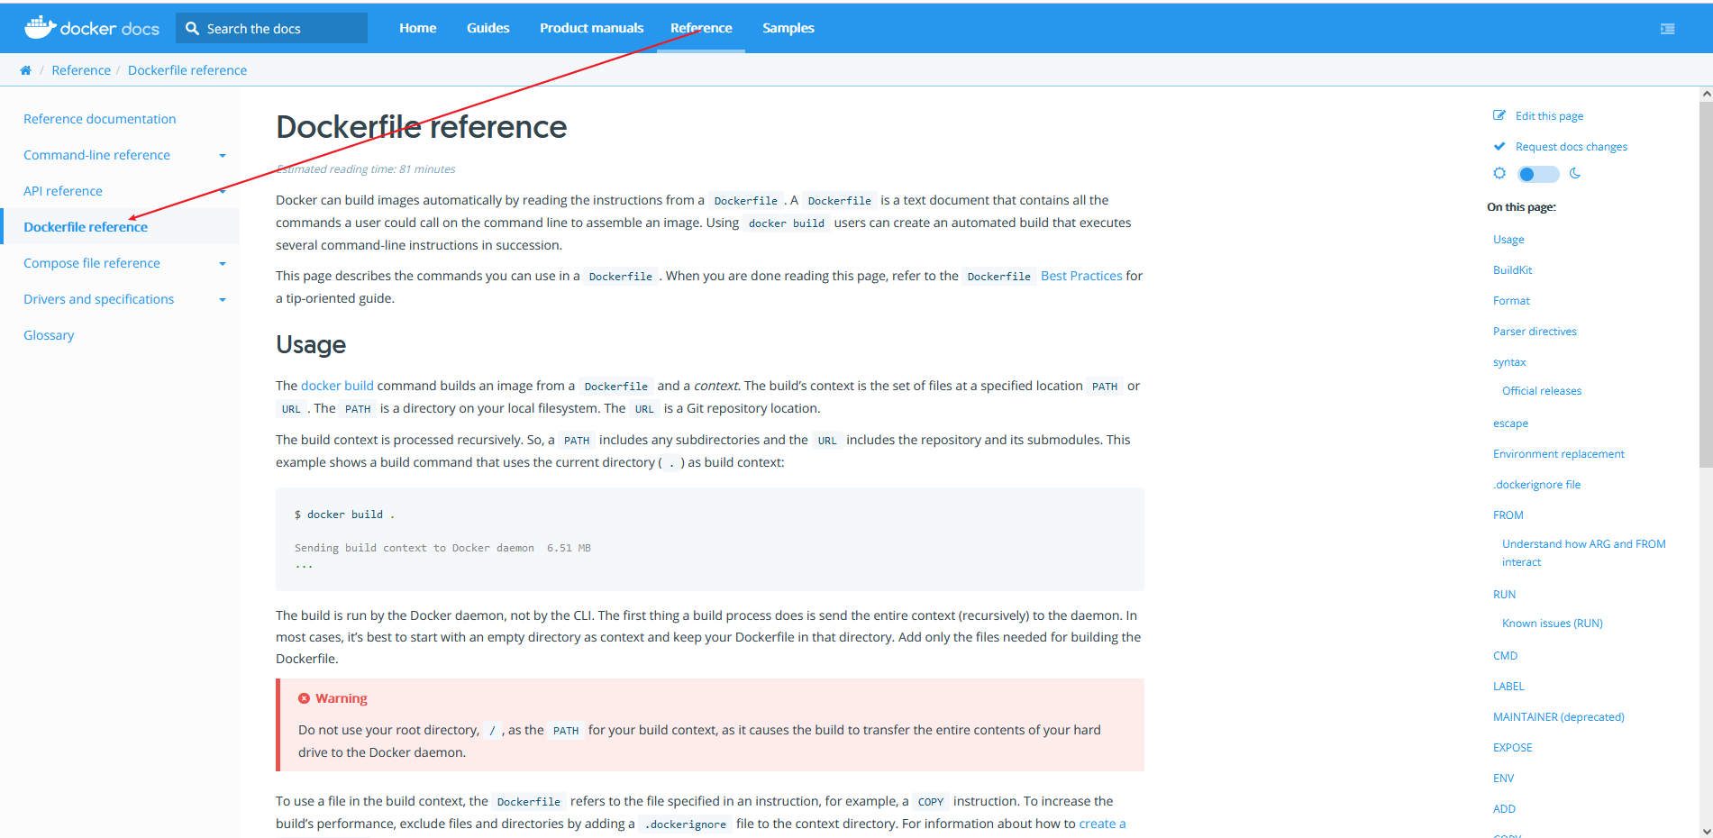Screen dimensions: 1713x838
Task: Jump to BuildKit section in page outline
Action: click(x=1512, y=270)
